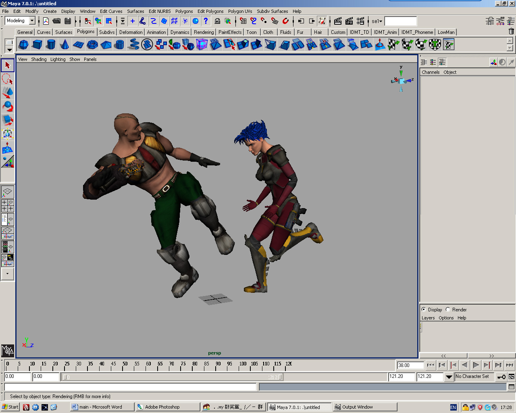516x413 pixels.
Task: Open the UV Texture Editor shelf icon
Action: 448,44
